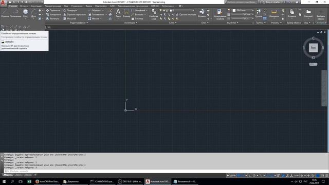The height and width of the screenshot is (185, 329).
Task: Click the Линейный linear dimension tool
Action: 138,10
